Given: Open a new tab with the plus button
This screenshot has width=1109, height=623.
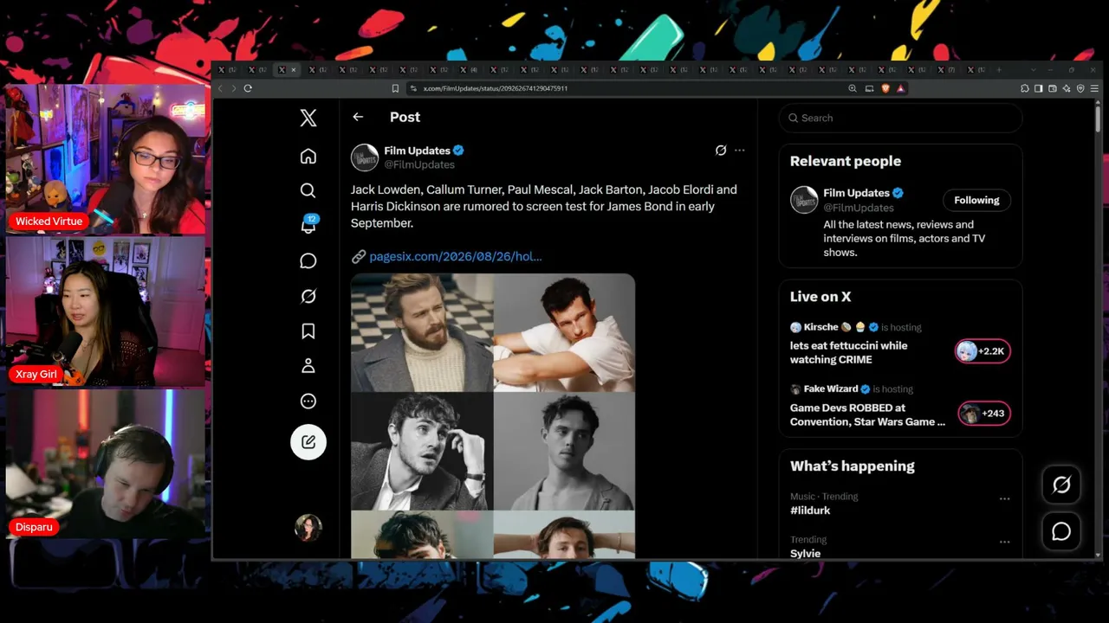Looking at the screenshot, I should point(999,70).
